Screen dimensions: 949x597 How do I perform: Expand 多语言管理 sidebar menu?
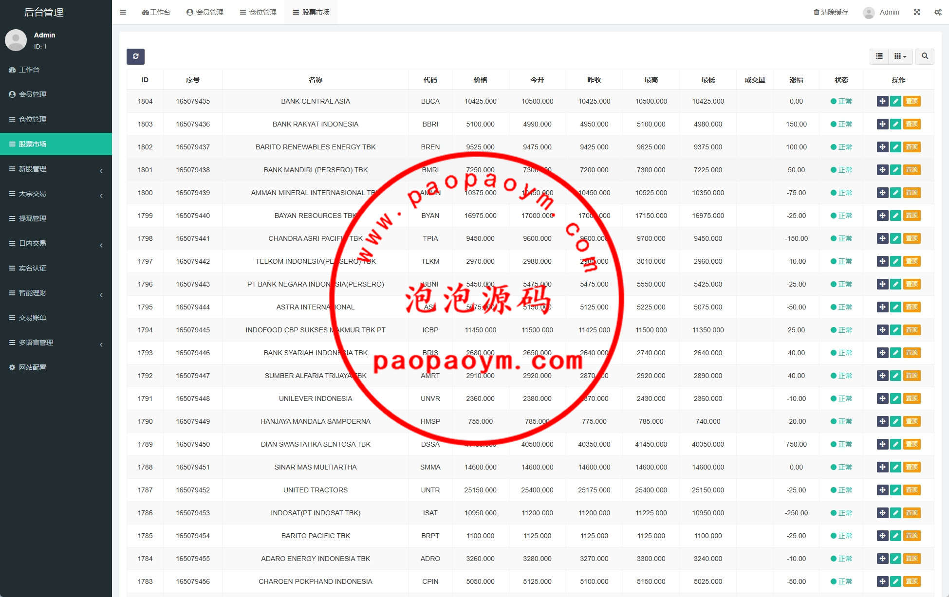click(x=56, y=343)
